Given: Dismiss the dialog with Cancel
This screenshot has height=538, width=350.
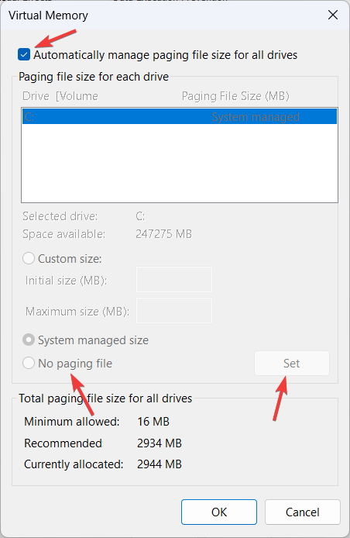Looking at the screenshot, I should (x=302, y=512).
